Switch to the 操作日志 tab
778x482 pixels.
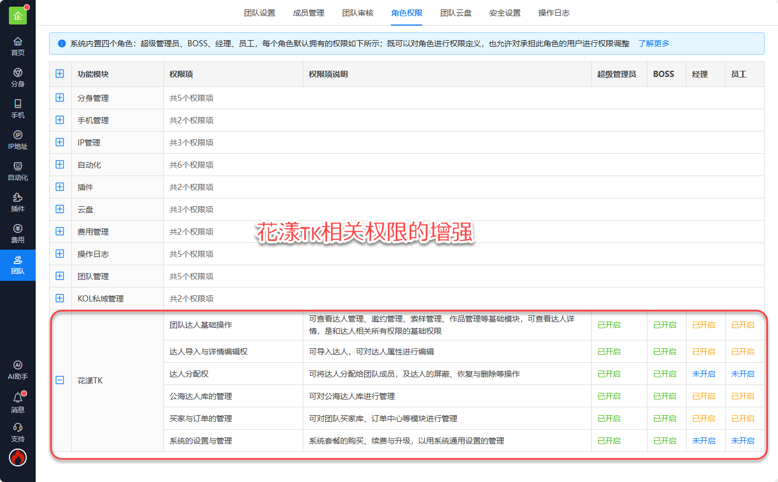[x=554, y=13]
